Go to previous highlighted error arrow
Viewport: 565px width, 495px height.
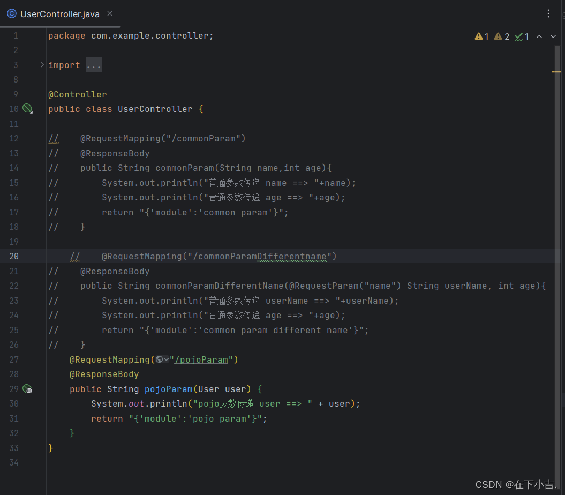(x=539, y=36)
